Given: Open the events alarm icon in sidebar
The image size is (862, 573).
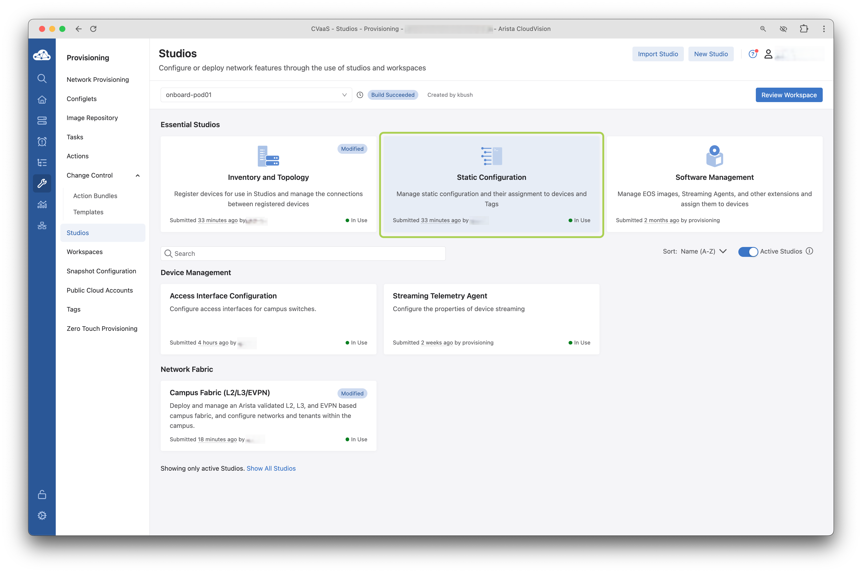Looking at the screenshot, I should click(x=42, y=141).
